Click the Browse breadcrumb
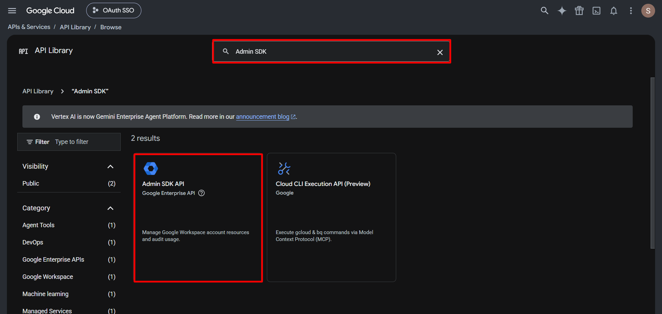 pyautogui.click(x=111, y=27)
